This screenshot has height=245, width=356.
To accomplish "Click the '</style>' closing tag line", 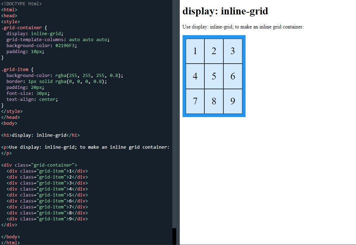I will [12, 111].
